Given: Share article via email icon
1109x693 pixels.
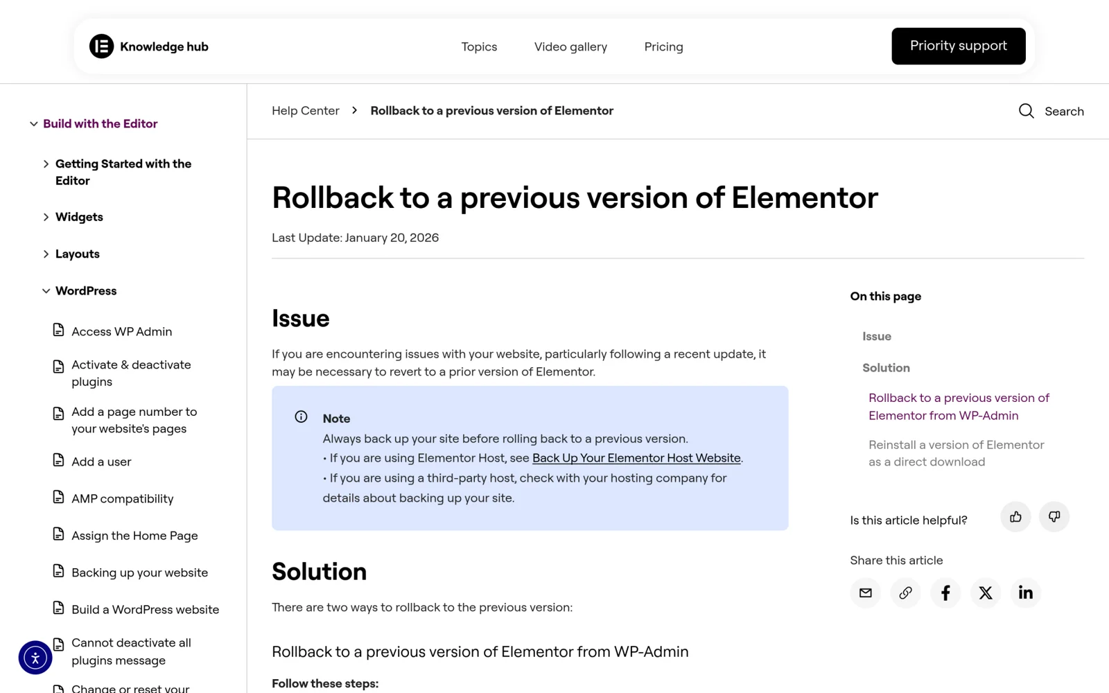Looking at the screenshot, I should click(x=866, y=593).
